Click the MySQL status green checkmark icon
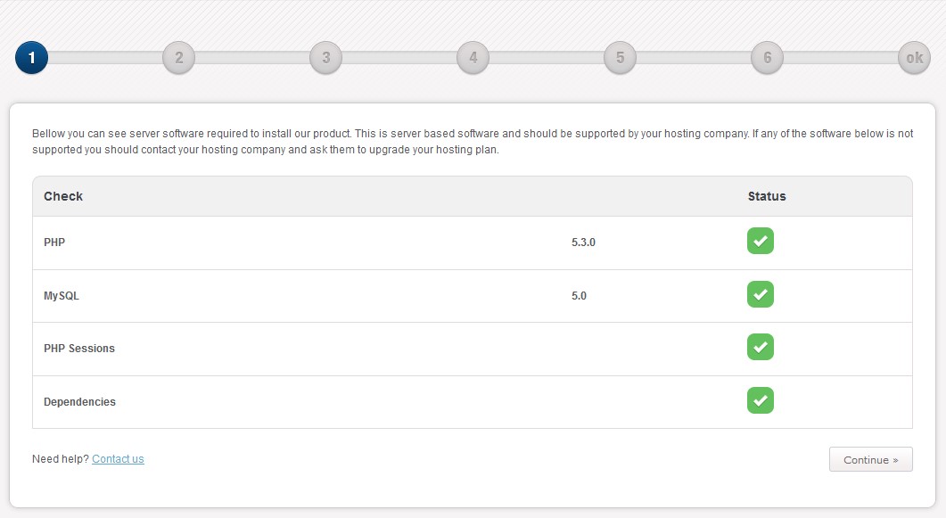Image resolution: width=946 pixels, height=518 pixels. 761,294
